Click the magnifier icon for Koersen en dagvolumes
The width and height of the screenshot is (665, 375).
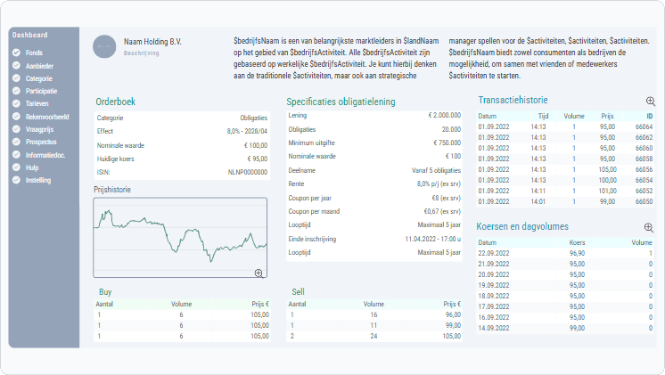[x=648, y=227]
